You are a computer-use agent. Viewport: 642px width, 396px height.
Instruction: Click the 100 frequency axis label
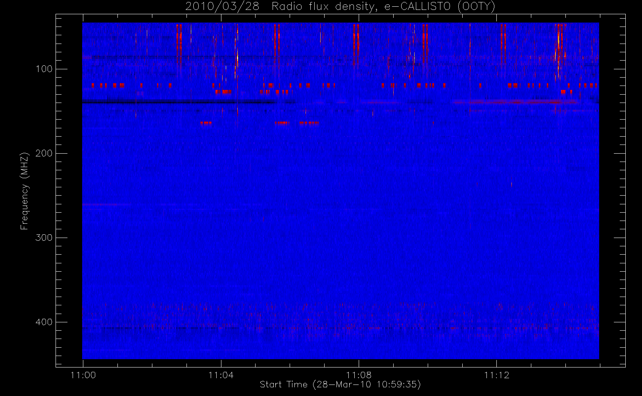(44, 69)
